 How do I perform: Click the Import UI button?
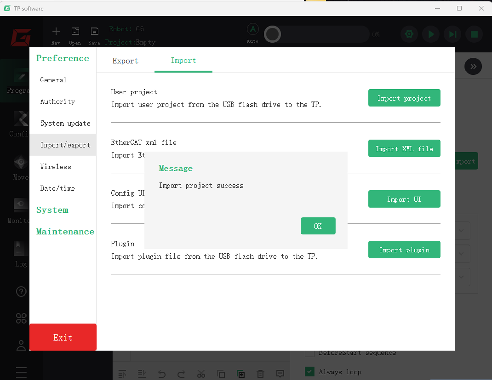point(404,199)
